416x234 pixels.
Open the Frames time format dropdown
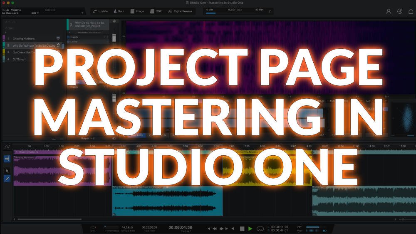tap(186, 232)
